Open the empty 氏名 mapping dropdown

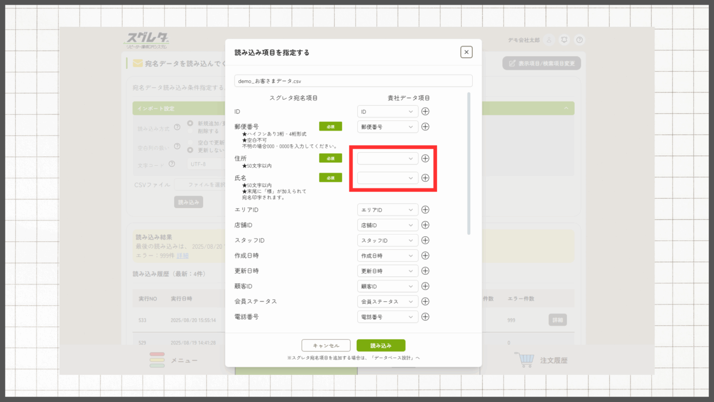tap(387, 178)
